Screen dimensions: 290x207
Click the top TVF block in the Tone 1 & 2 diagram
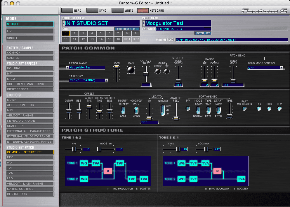(120, 163)
